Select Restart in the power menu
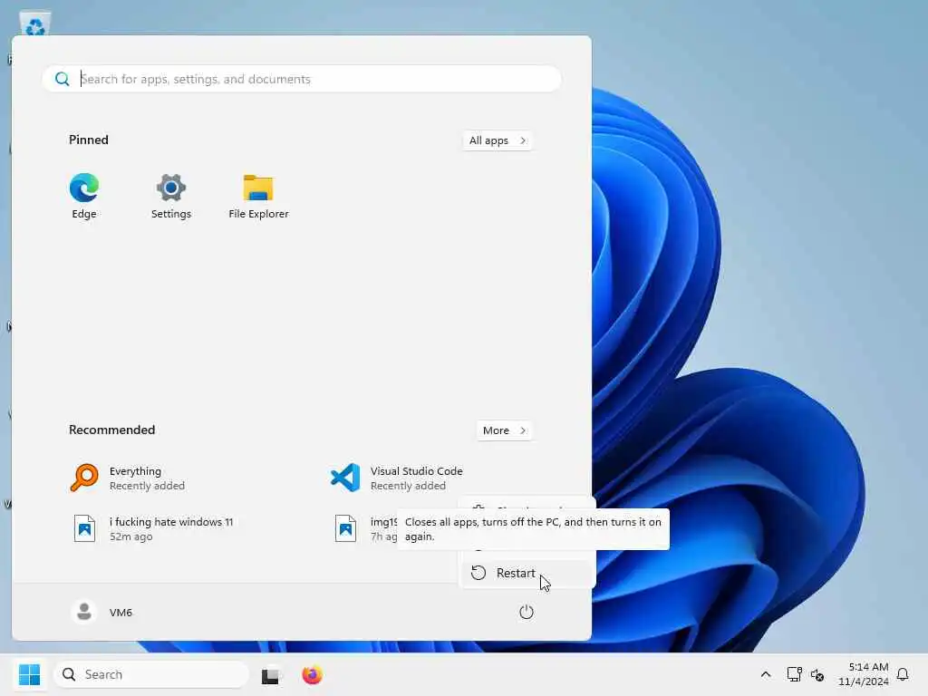928x696 pixels. tap(527, 573)
